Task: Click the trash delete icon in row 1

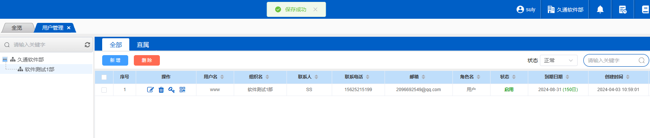Action: pos(161,90)
